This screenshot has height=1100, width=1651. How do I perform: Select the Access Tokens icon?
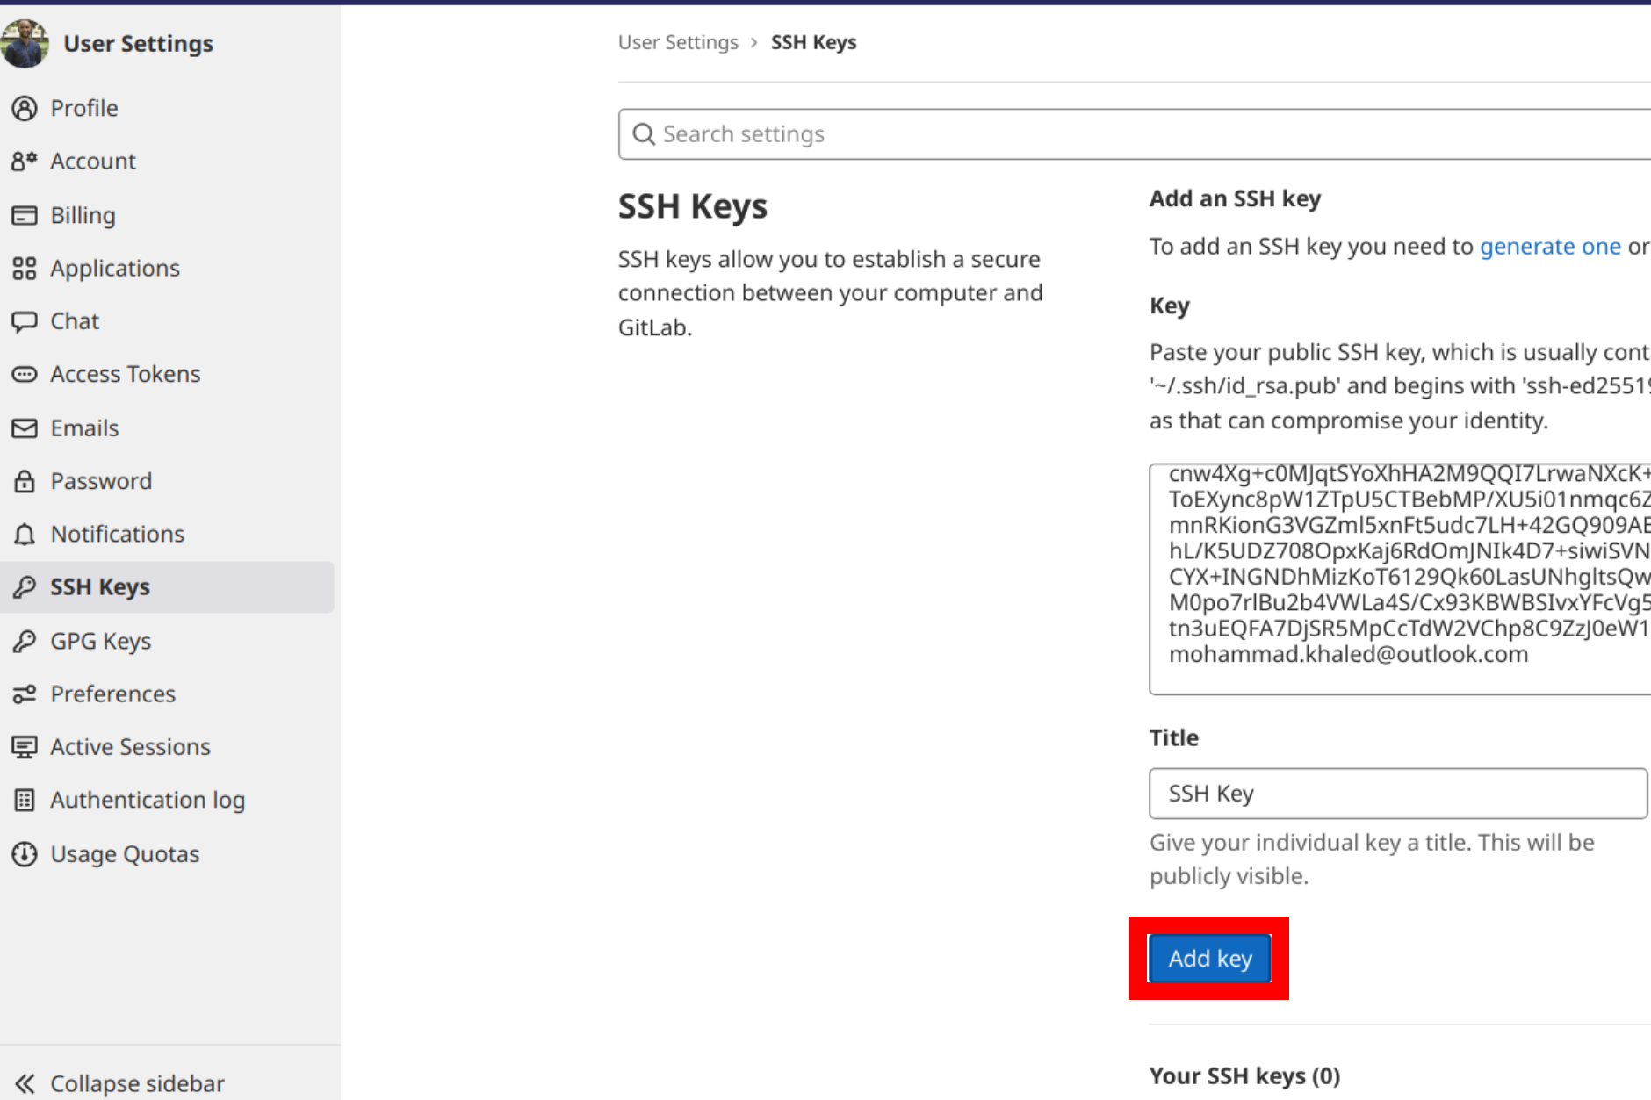point(25,373)
